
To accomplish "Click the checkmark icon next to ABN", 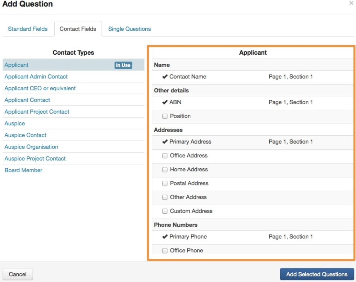I will (165, 102).
